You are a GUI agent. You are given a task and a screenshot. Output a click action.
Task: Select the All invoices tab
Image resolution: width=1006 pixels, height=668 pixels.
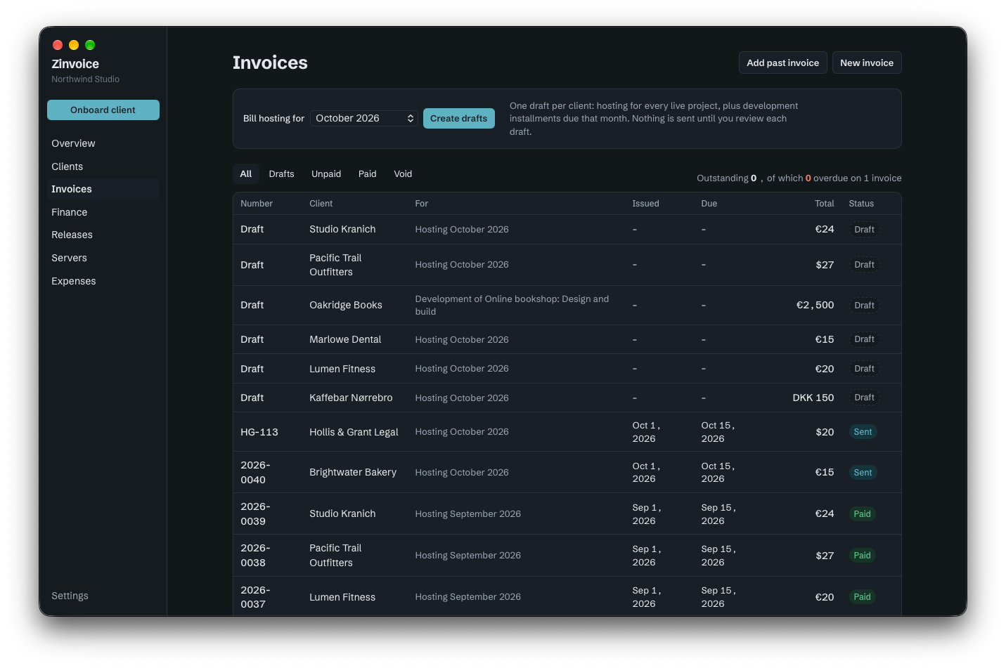click(245, 173)
